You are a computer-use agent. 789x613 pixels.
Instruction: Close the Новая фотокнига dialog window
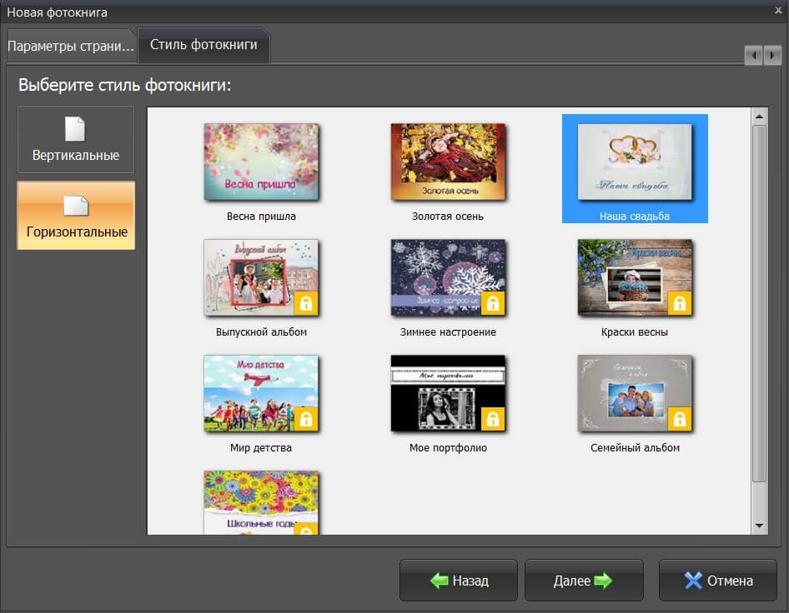coord(777,11)
